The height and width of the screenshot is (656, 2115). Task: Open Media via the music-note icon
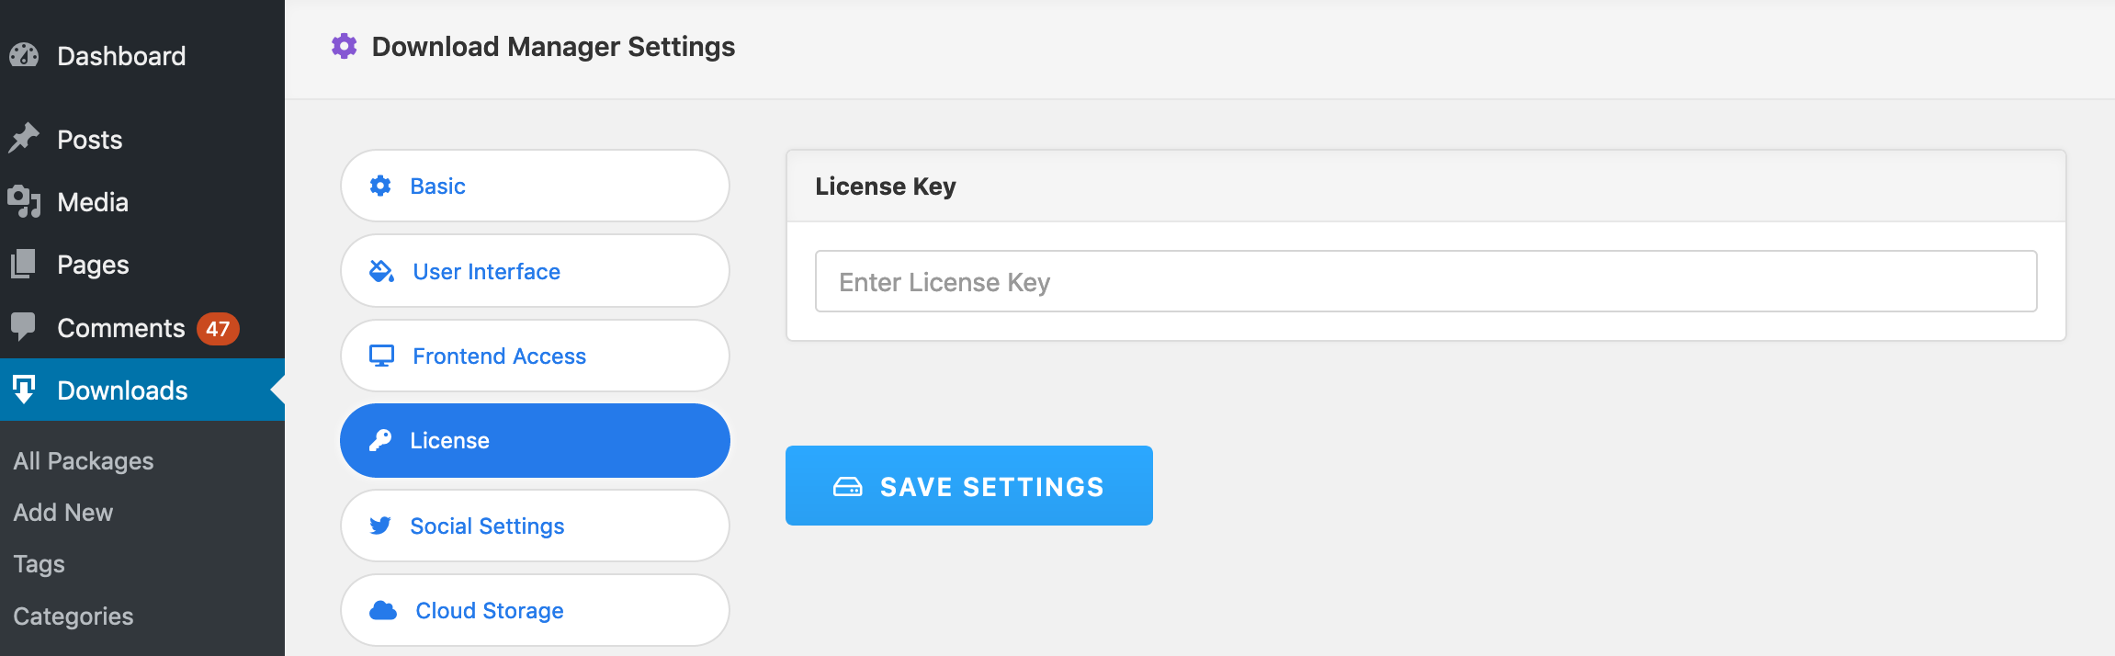click(25, 201)
